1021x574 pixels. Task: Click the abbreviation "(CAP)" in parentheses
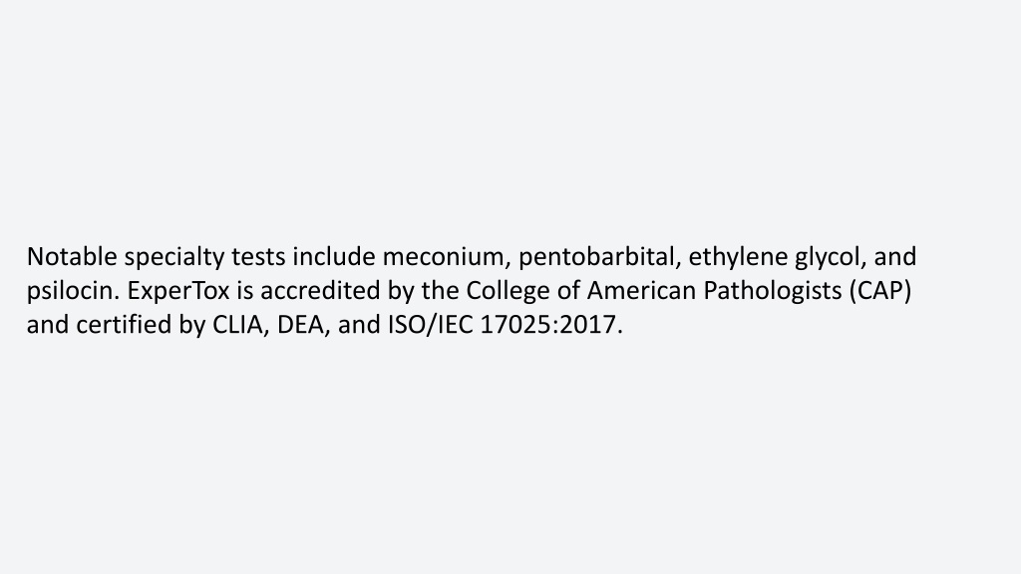(x=879, y=292)
